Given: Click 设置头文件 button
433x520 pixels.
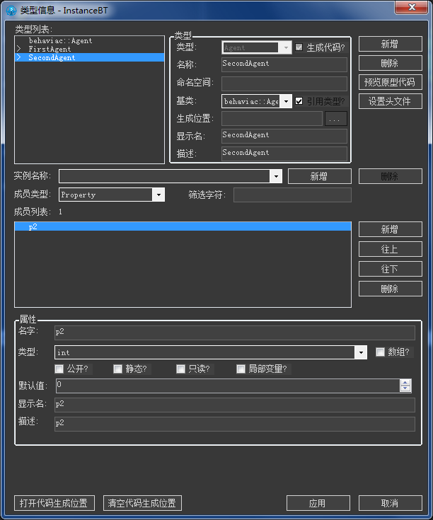Looking at the screenshot, I should [390, 101].
